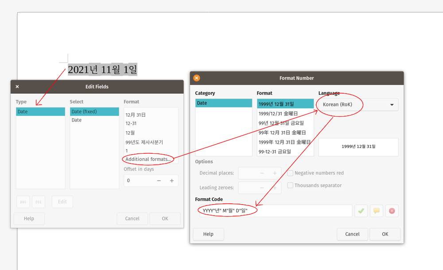443x270 pixels.
Task: Select format 1999년 12월 31일
Action: pyautogui.click(x=285, y=104)
